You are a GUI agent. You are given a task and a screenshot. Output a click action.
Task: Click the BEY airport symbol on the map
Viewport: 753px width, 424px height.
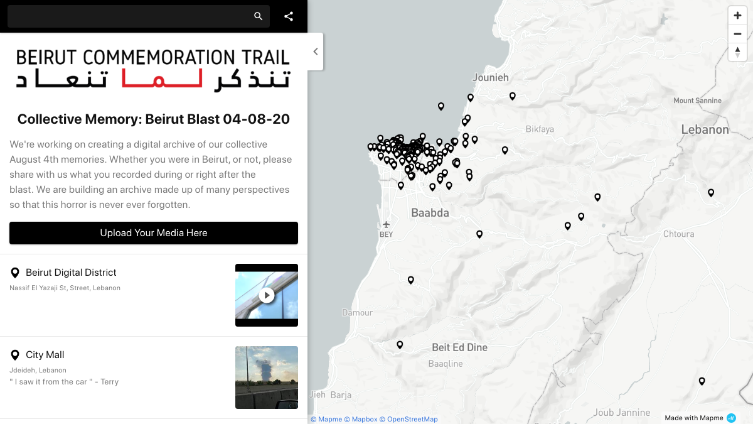(x=386, y=224)
